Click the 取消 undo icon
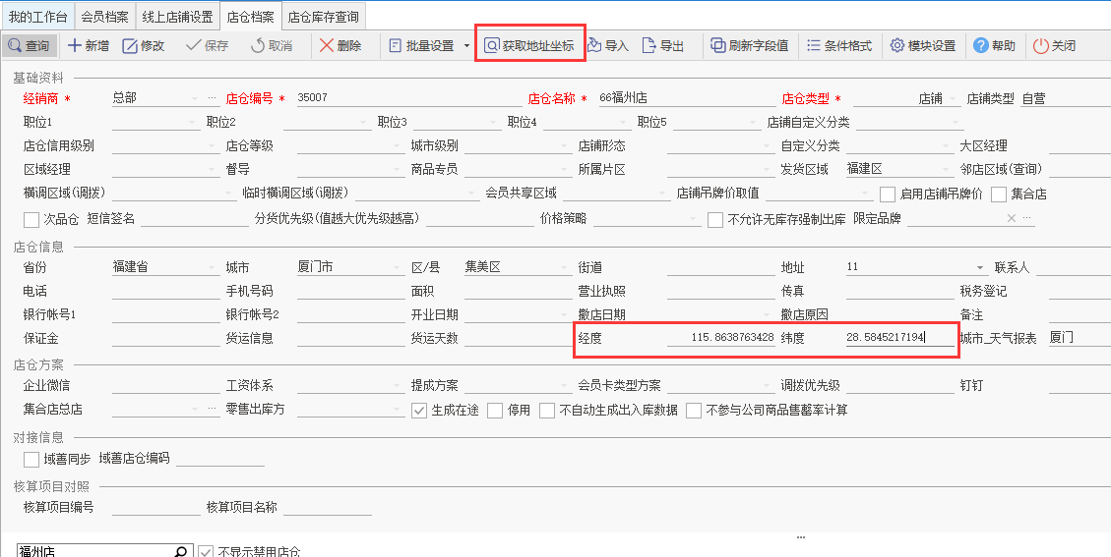This screenshot has width=1111, height=557. point(258,46)
